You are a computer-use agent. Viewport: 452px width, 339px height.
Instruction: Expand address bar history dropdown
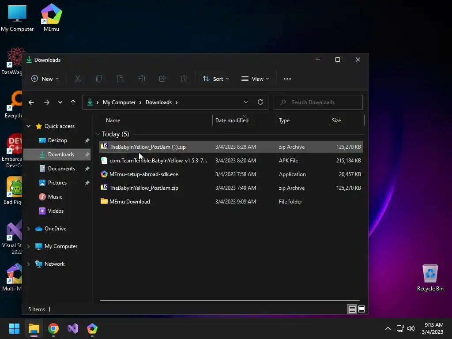coord(245,102)
